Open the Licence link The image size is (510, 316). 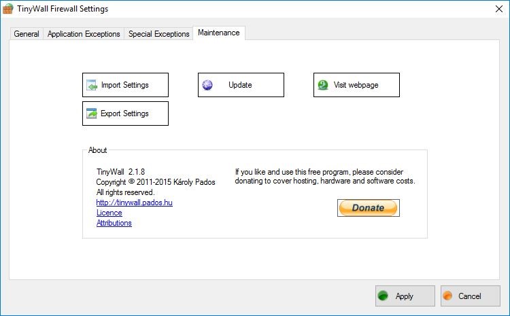pos(109,213)
